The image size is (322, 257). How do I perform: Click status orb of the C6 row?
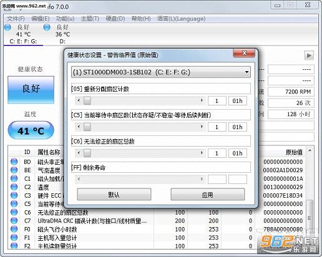[x=14, y=212]
